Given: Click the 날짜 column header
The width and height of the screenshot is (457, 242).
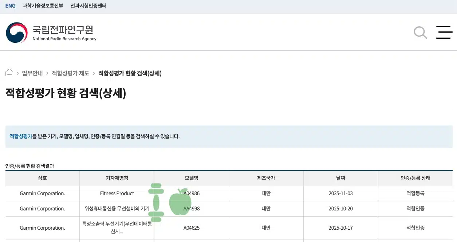Looking at the screenshot, I should [x=340, y=178].
